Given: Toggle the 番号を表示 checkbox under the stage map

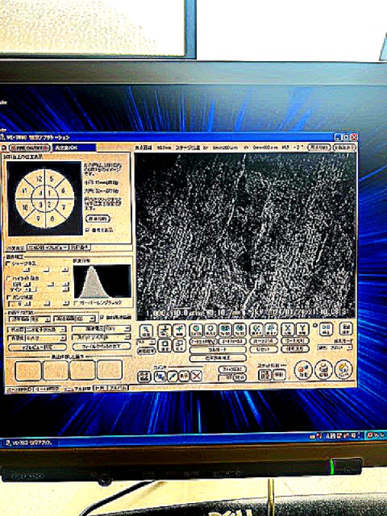Looking at the screenshot, I should tap(88, 230).
